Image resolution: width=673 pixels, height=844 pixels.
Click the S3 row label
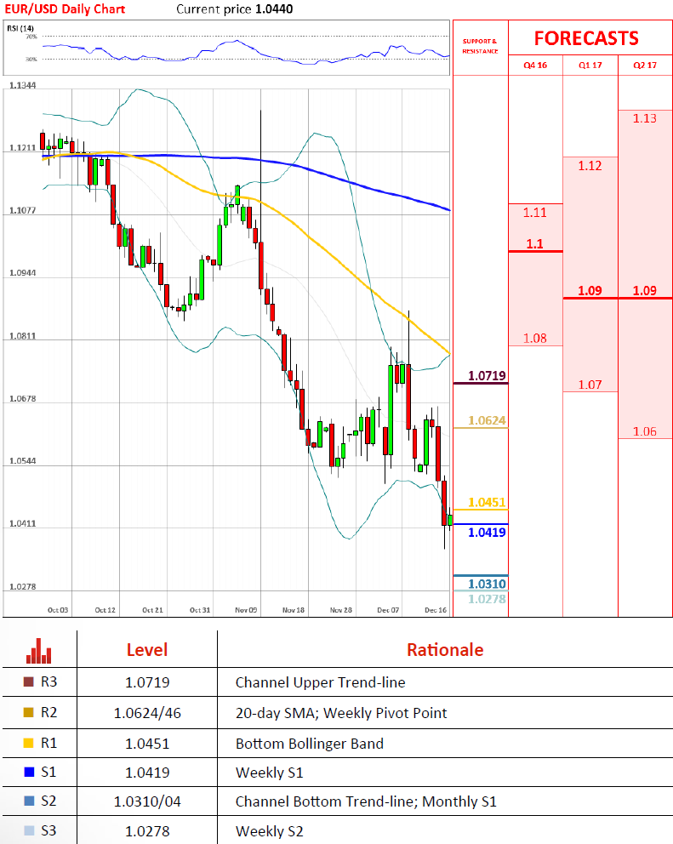coord(49,830)
